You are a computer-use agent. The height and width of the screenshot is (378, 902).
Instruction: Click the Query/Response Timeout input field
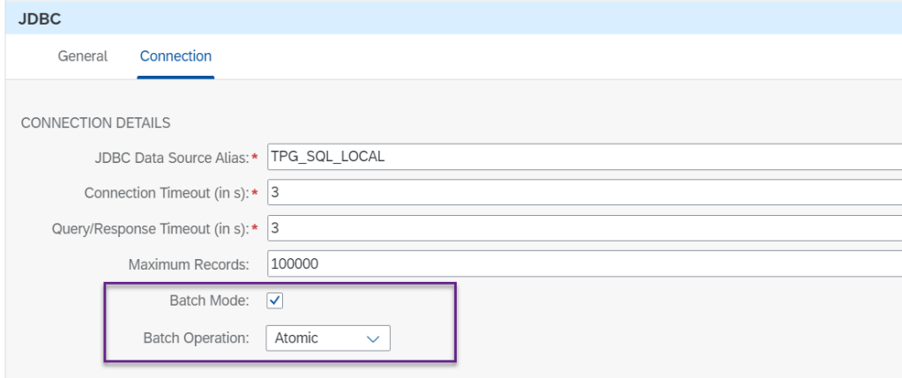coord(582,228)
